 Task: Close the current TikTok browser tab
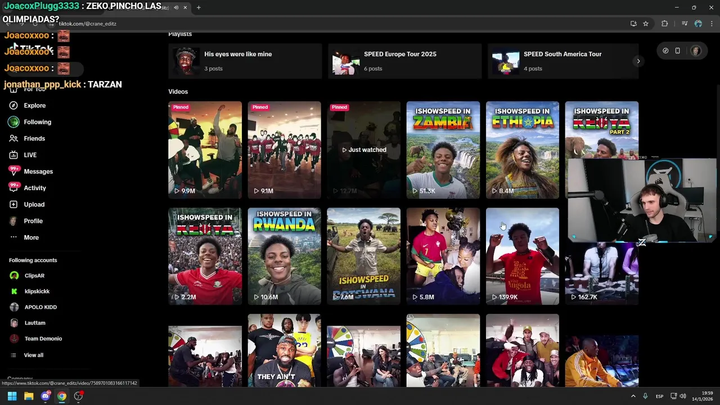click(x=185, y=7)
